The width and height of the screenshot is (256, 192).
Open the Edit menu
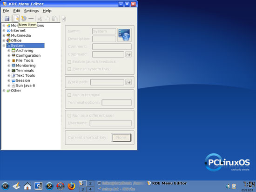(x=17, y=11)
